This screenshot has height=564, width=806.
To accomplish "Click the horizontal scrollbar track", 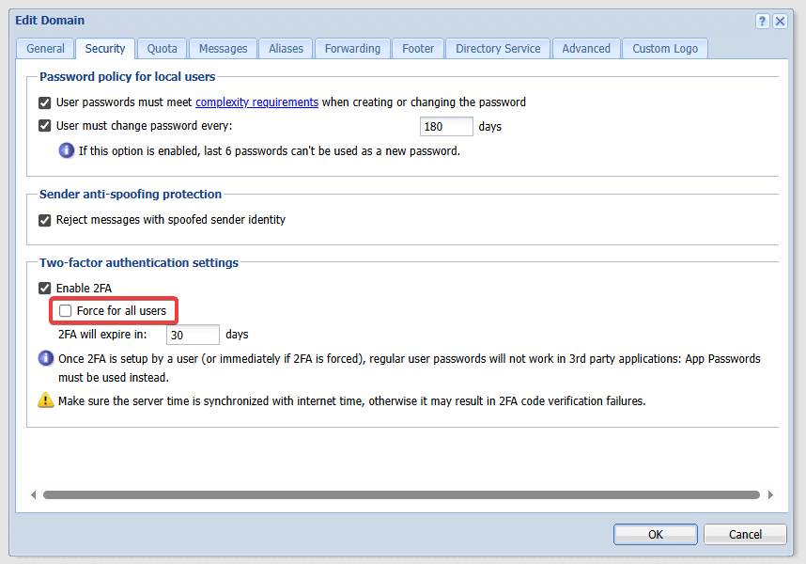I will (401, 494).
